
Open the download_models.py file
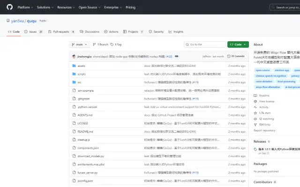[x=90, y=156]
